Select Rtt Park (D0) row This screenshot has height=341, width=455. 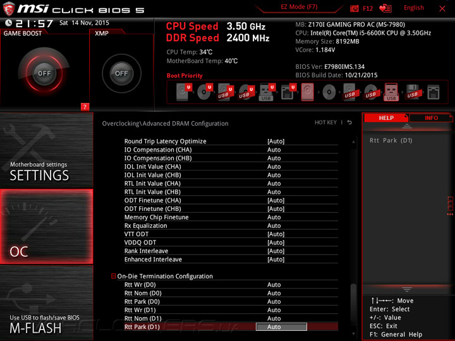click(x=231, y=301)
